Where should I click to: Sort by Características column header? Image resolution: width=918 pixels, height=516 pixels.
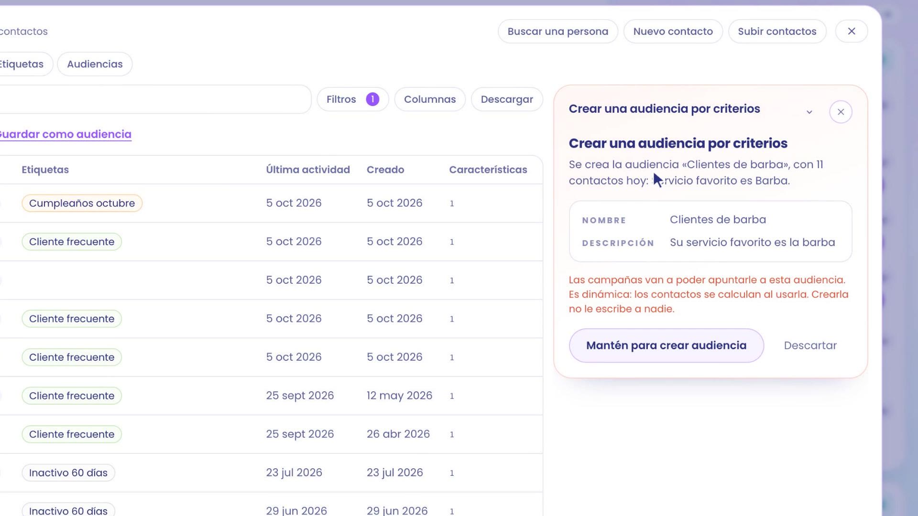488,170
